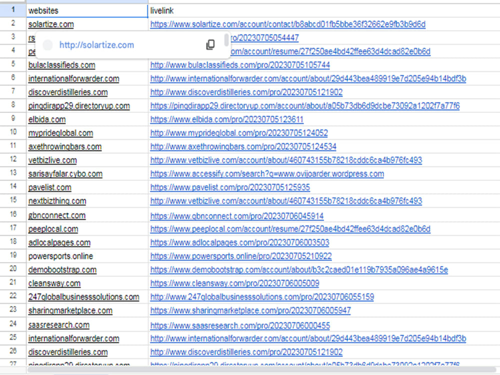This screenshot has width=500, height=375.
Task: Select row 5 via its row header
Action: coord(13,64)
